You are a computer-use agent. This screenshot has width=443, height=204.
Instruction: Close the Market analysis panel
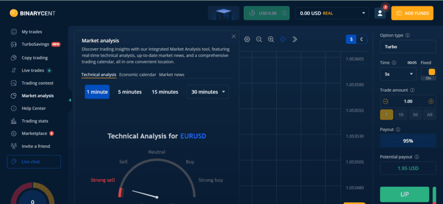234,36
